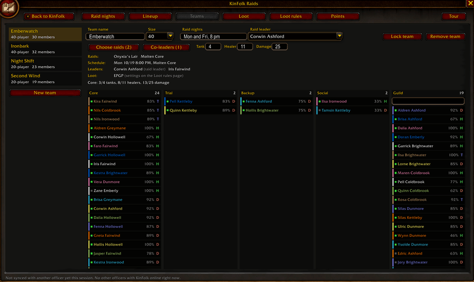Select Nils Coldbrook in Core
The width and height of the screenshot is (474, 282).
pyautogui.click(x=124, y=111)
